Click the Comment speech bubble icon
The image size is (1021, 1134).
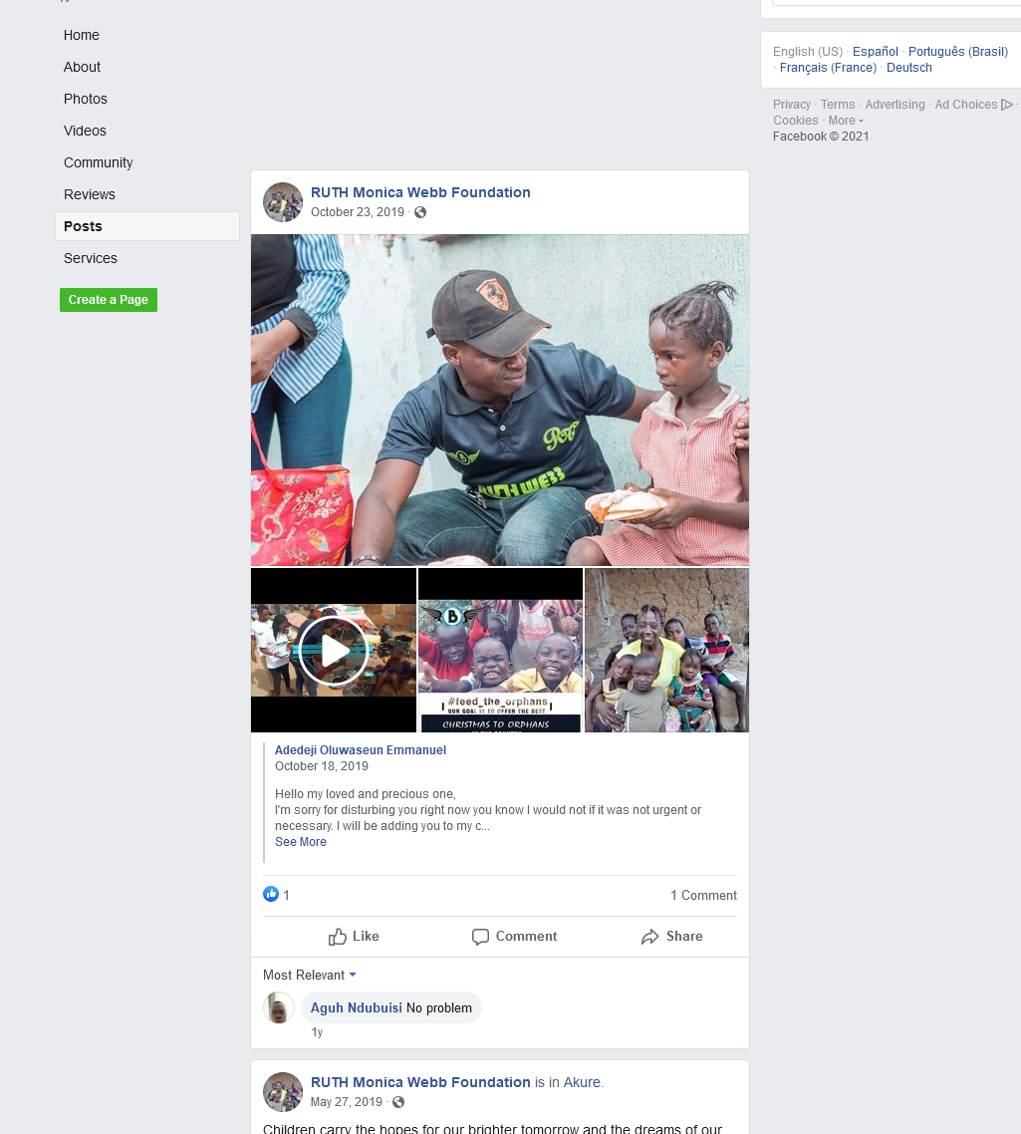[480, 937]
